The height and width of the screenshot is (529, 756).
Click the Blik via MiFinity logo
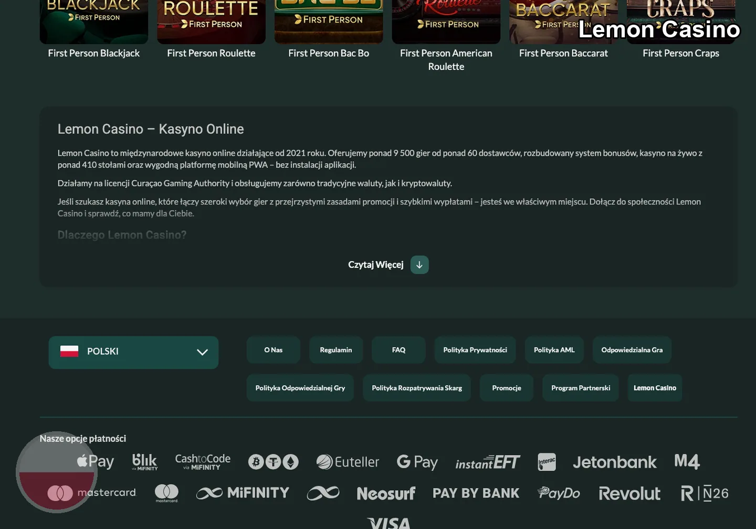click(144, 462)
